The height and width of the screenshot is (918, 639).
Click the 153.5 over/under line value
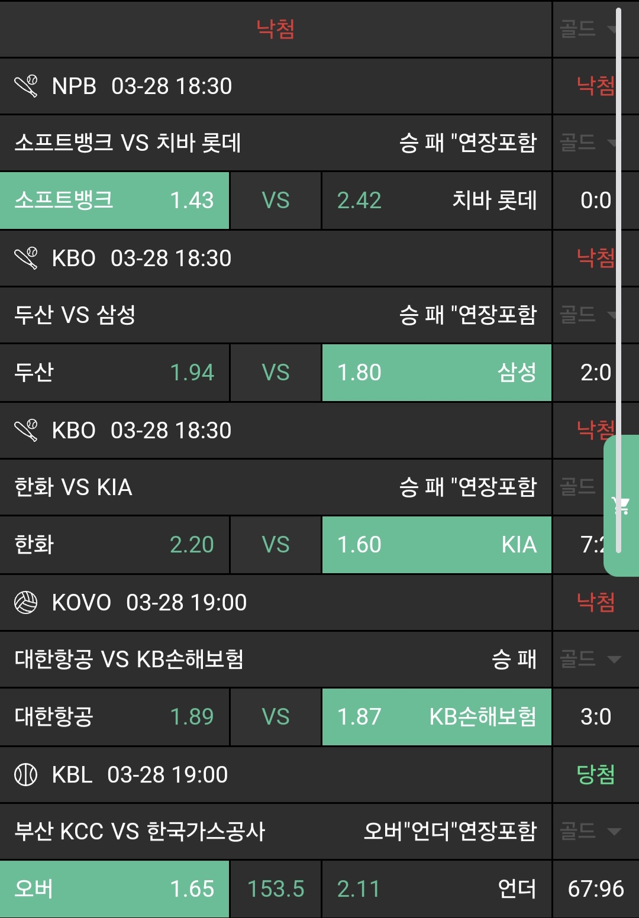276,889
